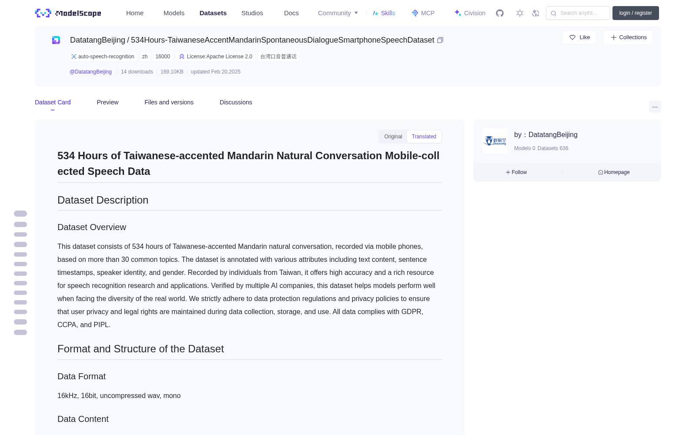Screen dimensions: 696x435
Task: Expand the Community dropdown menu
Action: pyautogui.click(x=338, y=13)
